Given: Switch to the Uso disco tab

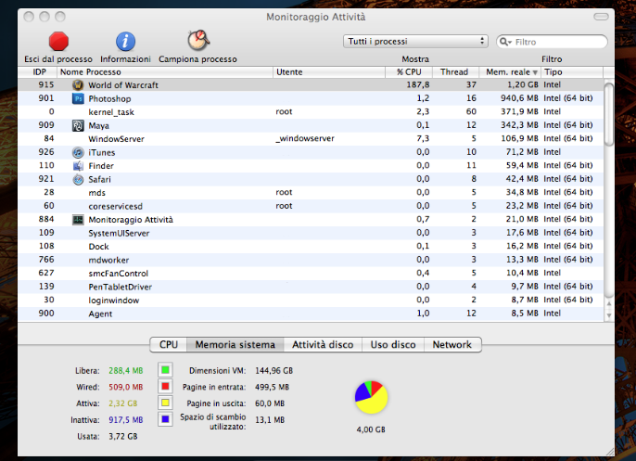Looking at the screenshot, I should pos(393,344).
